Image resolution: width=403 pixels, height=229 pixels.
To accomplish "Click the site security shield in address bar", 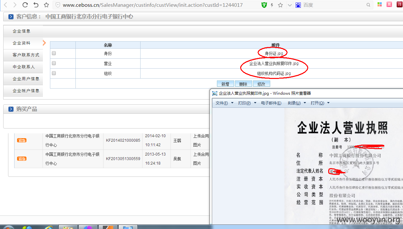I will [58, 5].
